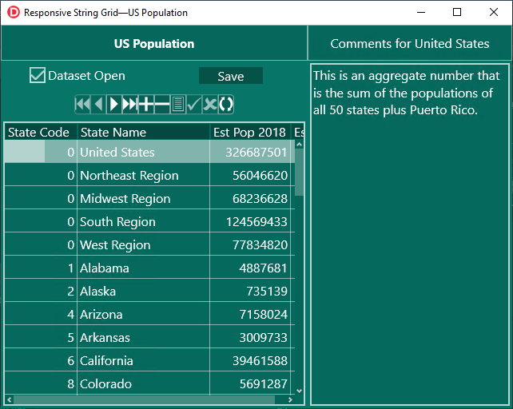Click the First record navigator button
The height and width of the screenshot is (409, 513).
pos(82,104)
